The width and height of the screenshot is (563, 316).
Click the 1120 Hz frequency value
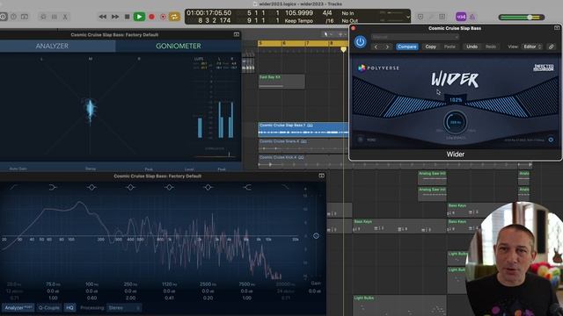tap(169, 284)
